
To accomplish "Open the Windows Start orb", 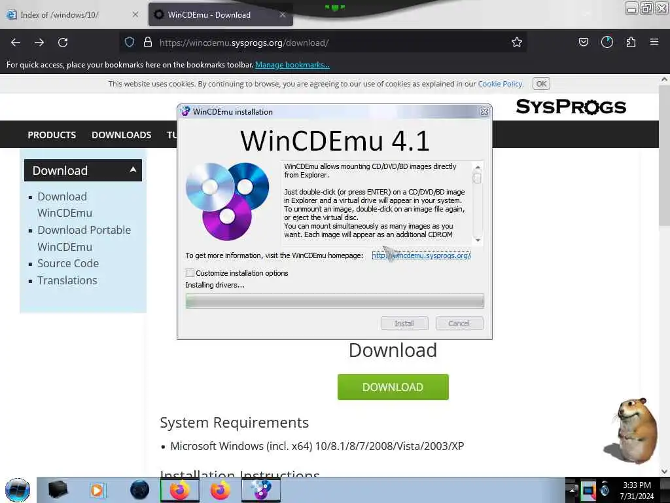I will (18, 490).
